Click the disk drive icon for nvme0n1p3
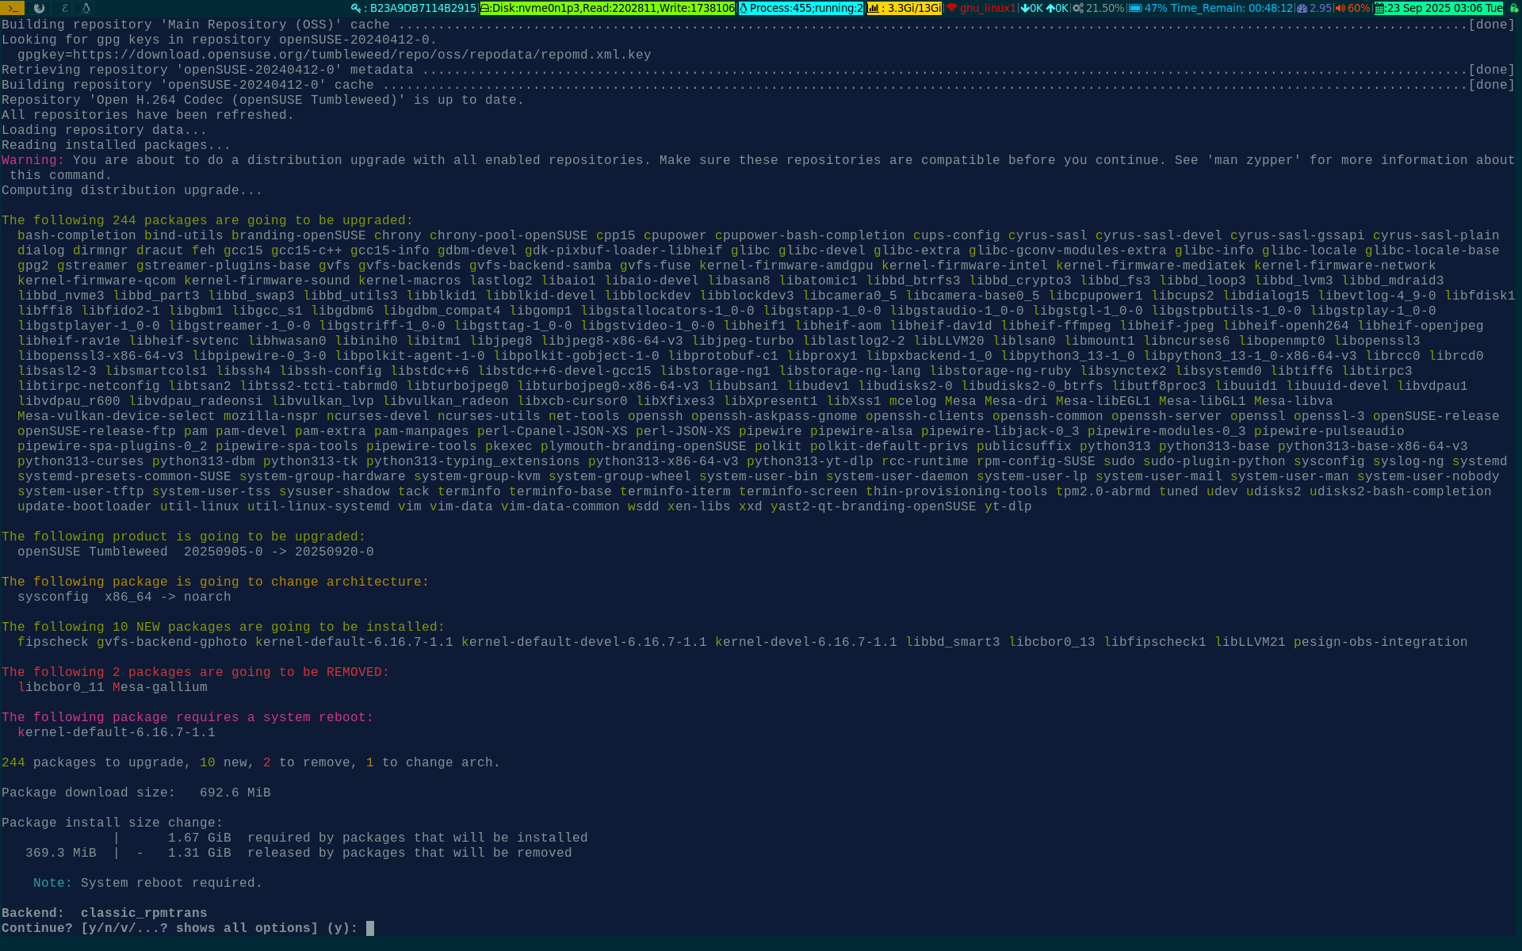This screenshot has width=1522, height=951. [x=485, y=8]
